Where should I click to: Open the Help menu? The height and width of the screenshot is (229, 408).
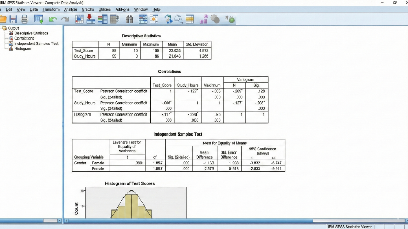tap(156, 9)
